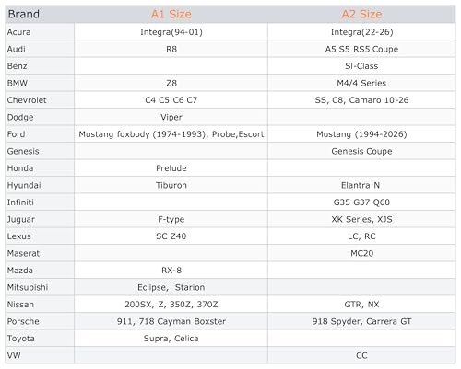Select the G35 G37 Q60 cell
Image resolution: width=461 pixels, height=369 pixels.
click(361, 202)
